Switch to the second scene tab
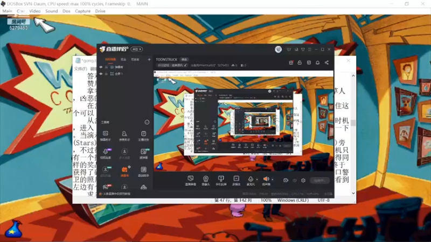Screen dimensions: 431x242 click(x=123, y=59)
